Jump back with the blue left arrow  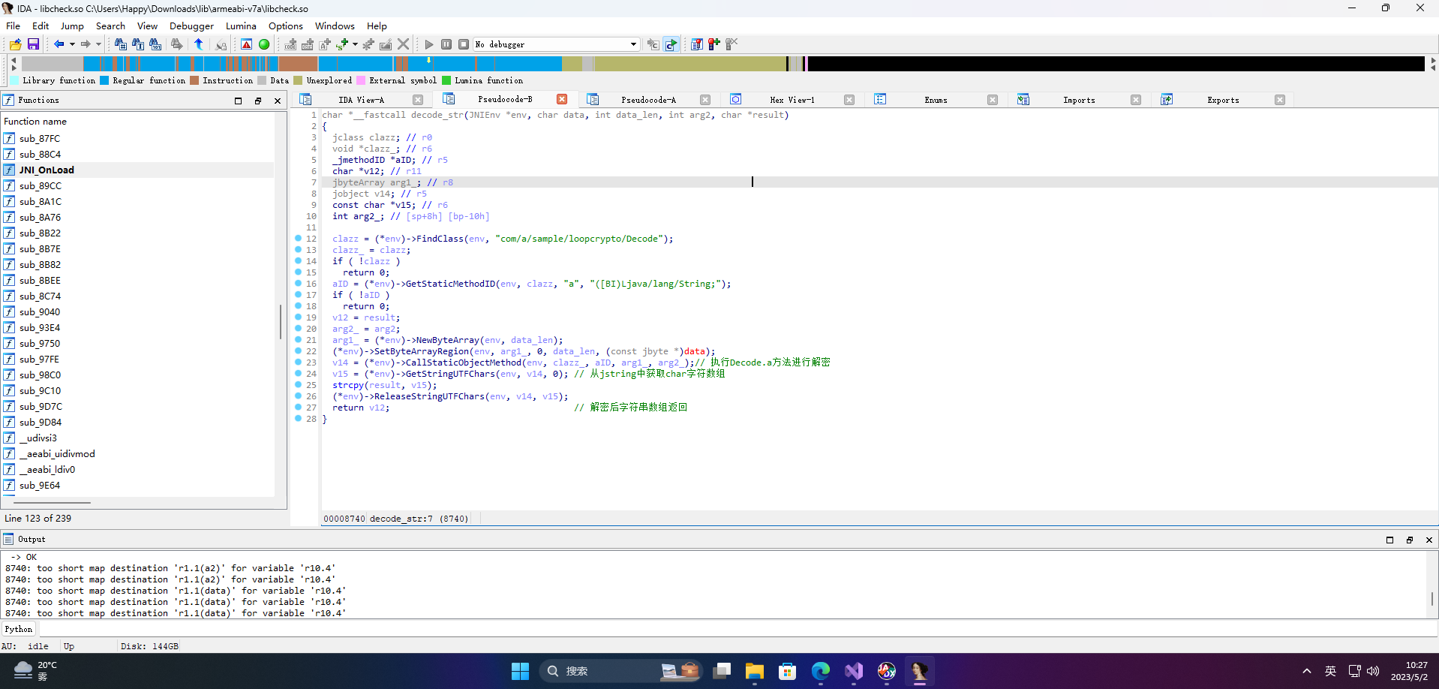[x=59, y=44]
